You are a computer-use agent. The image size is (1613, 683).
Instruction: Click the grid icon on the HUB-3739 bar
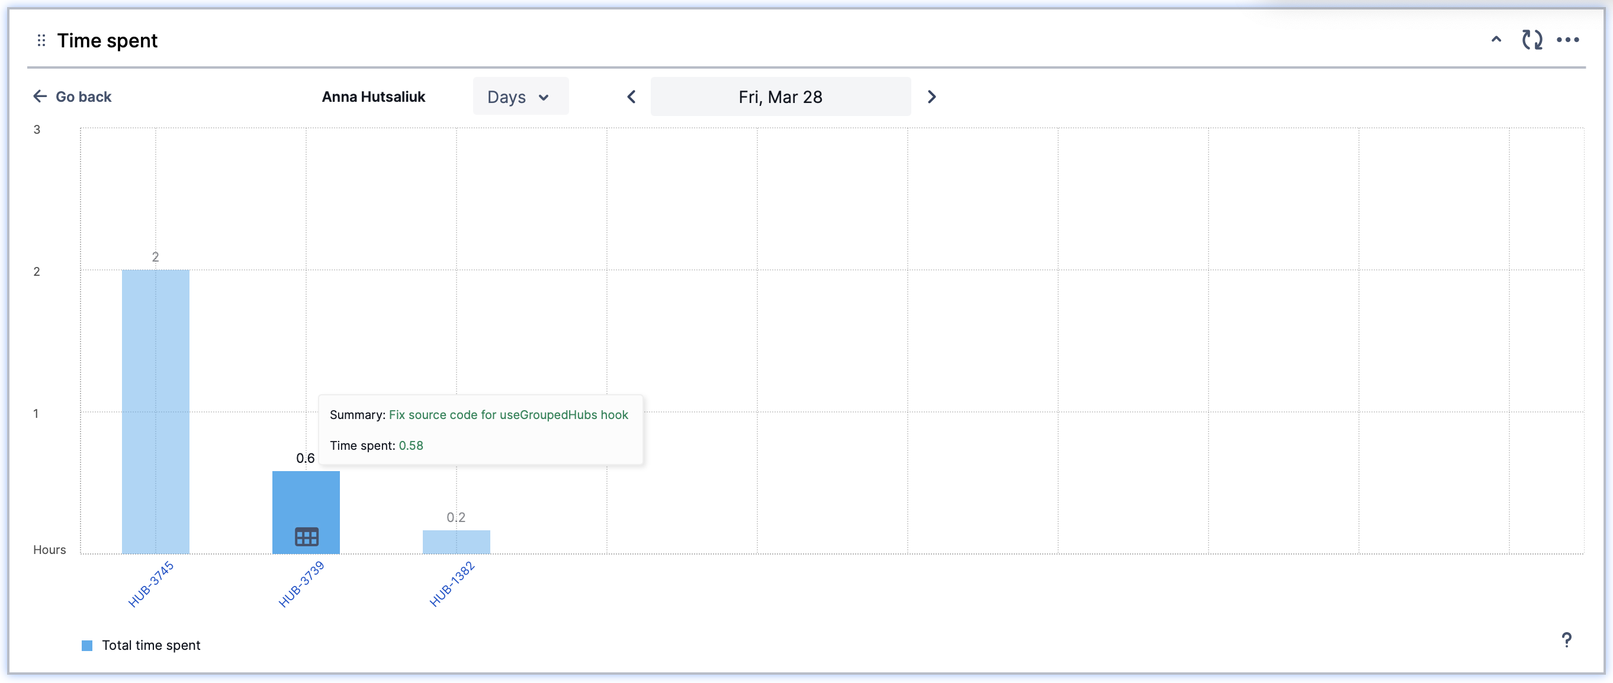pyautogui.click(x=306, y=536)
